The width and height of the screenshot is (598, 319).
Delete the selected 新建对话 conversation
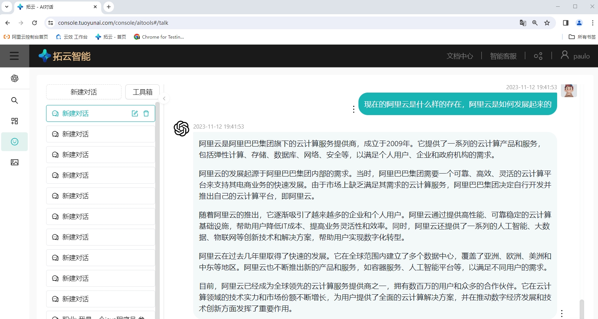146,114
